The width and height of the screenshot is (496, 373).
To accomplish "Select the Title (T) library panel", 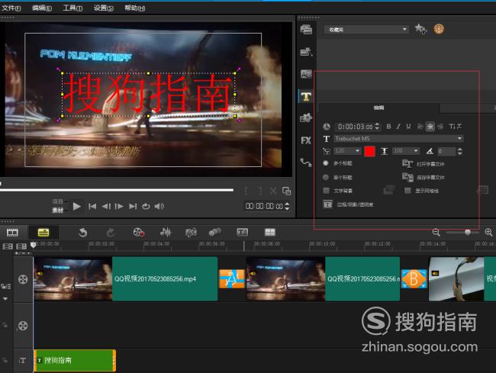I will coord(306,97).
